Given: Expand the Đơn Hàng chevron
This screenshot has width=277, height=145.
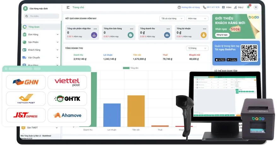Looking at the screenshot, I should 58,35.
